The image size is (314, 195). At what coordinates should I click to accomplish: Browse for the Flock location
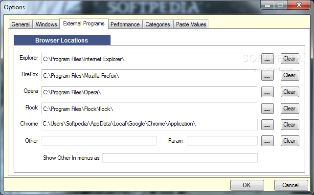pos(268,108)
